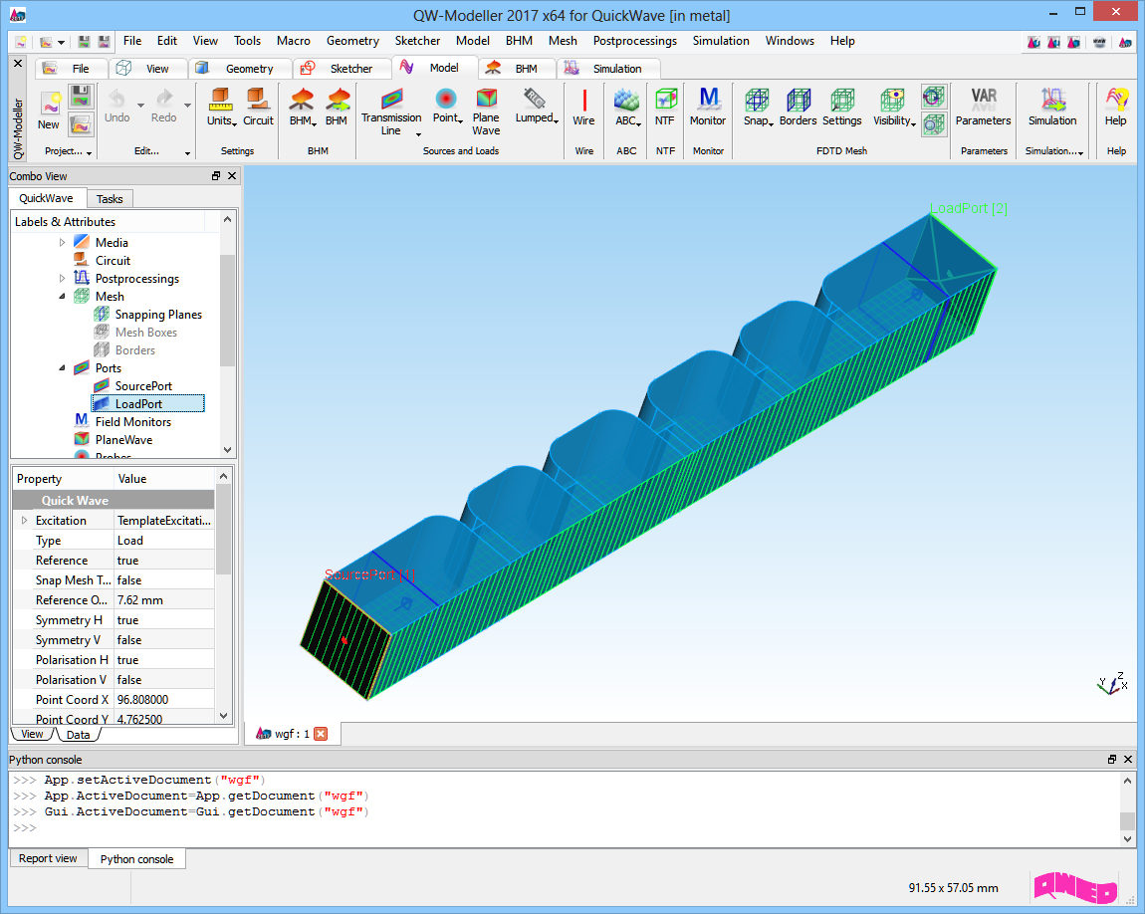Click the Borders mesh icon
This screenshot has height=914, width=1145.
point(799,100)
